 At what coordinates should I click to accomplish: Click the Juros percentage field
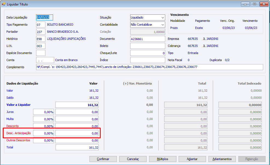(43, 112)
